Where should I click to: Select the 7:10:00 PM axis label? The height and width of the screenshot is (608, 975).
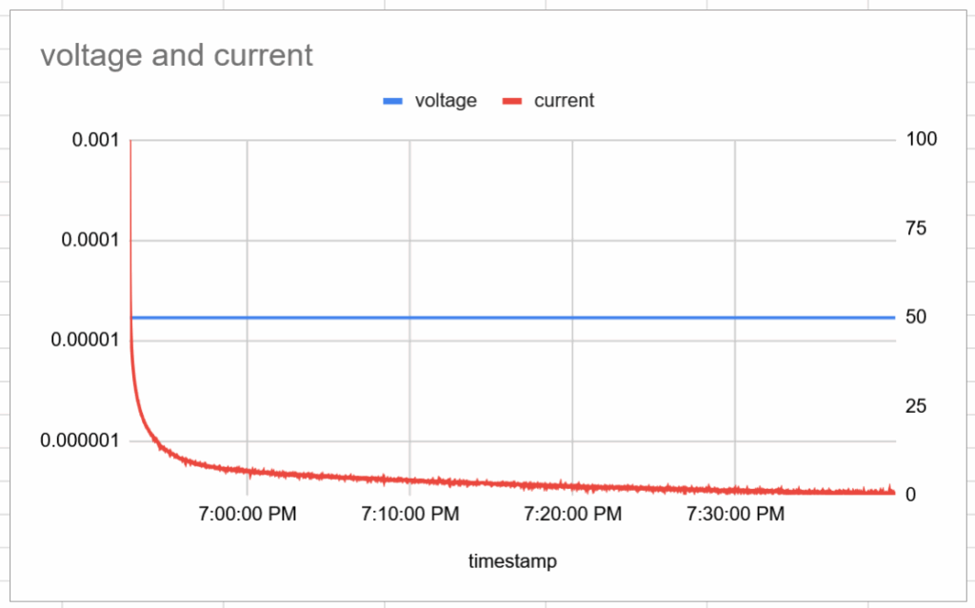click(410, 515)
